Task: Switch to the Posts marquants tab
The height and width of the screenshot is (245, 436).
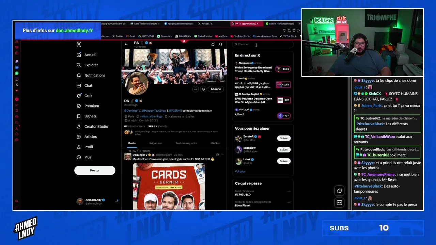Action: (186, 143)
